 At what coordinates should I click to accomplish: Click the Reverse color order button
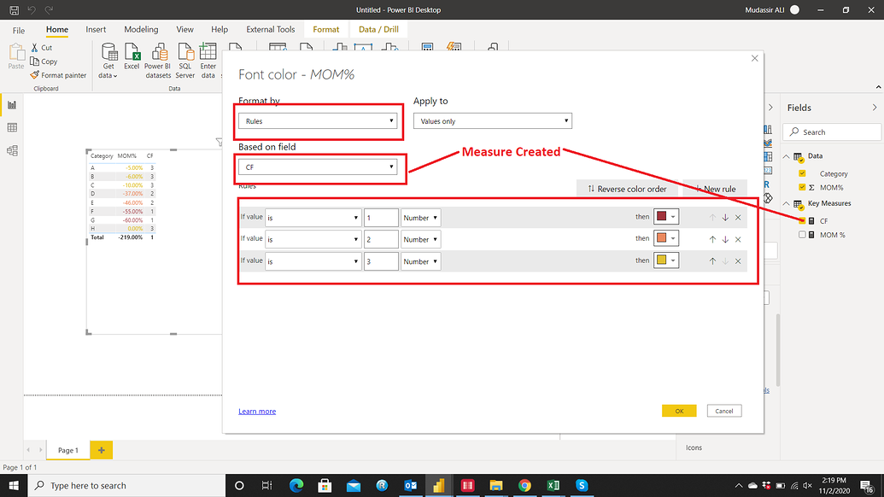pos(628,188)
